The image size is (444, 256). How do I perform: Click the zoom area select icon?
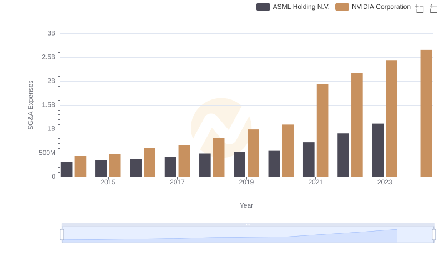pos(420,8)
